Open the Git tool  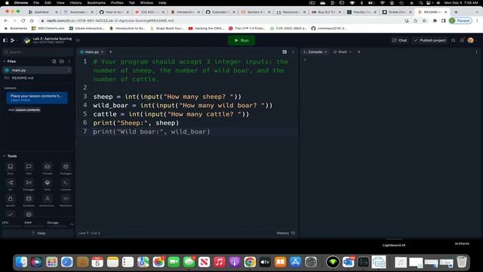click(10, 184)
